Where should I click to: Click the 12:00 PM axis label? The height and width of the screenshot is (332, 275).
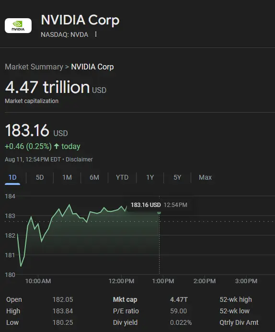pos(121,281)
